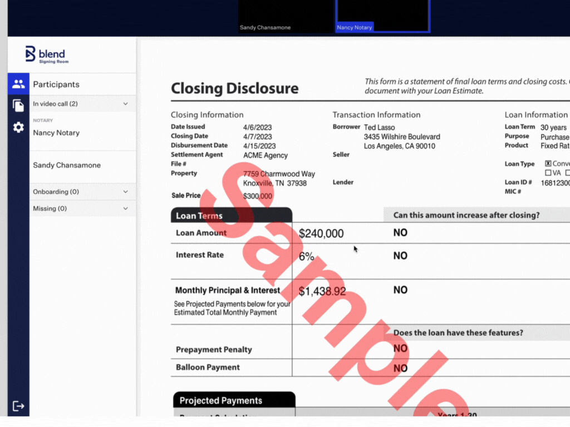Viewport: 570px width, 427px height.
Task: Select participant Nancy Notary in list
Action: [x=56, y=133]
